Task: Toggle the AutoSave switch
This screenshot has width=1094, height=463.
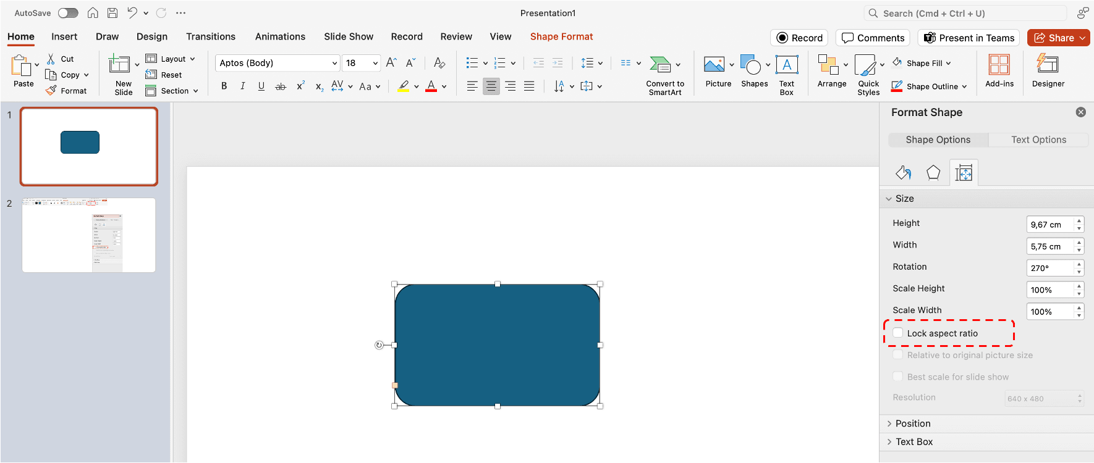Action: (68, 13)
